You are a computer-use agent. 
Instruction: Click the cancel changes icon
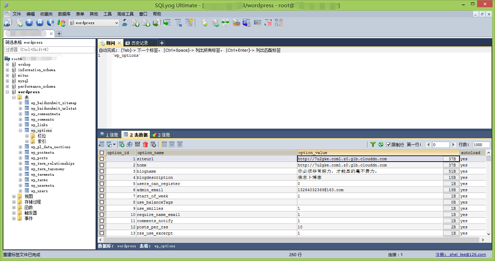[x=153, y=144]
